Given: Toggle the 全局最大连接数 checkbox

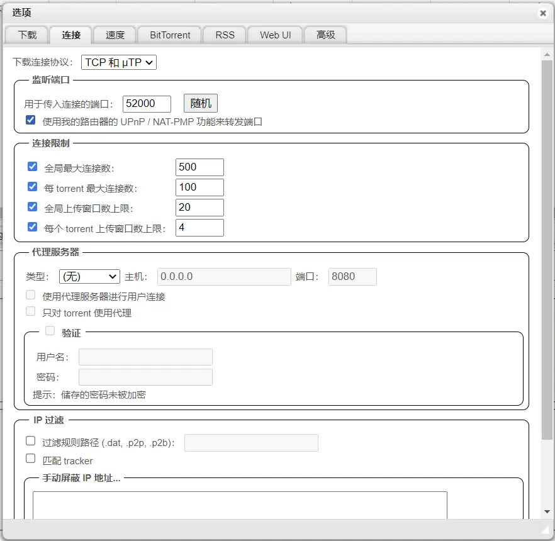Looking at the screenshot, I should pyautogui.click(x=33, y=166).
